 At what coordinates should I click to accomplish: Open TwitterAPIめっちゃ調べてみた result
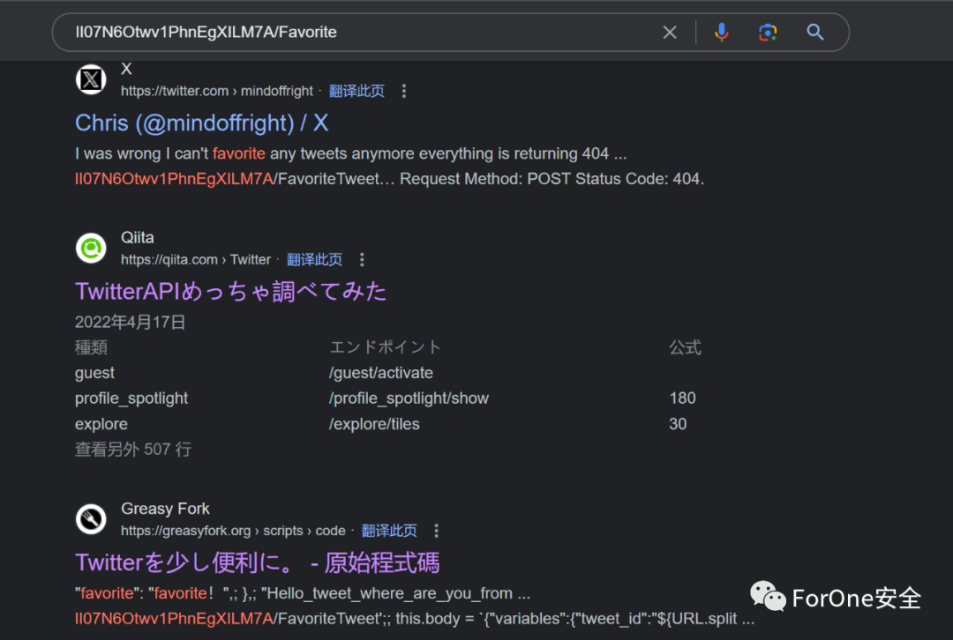click(x=230, y=292)
